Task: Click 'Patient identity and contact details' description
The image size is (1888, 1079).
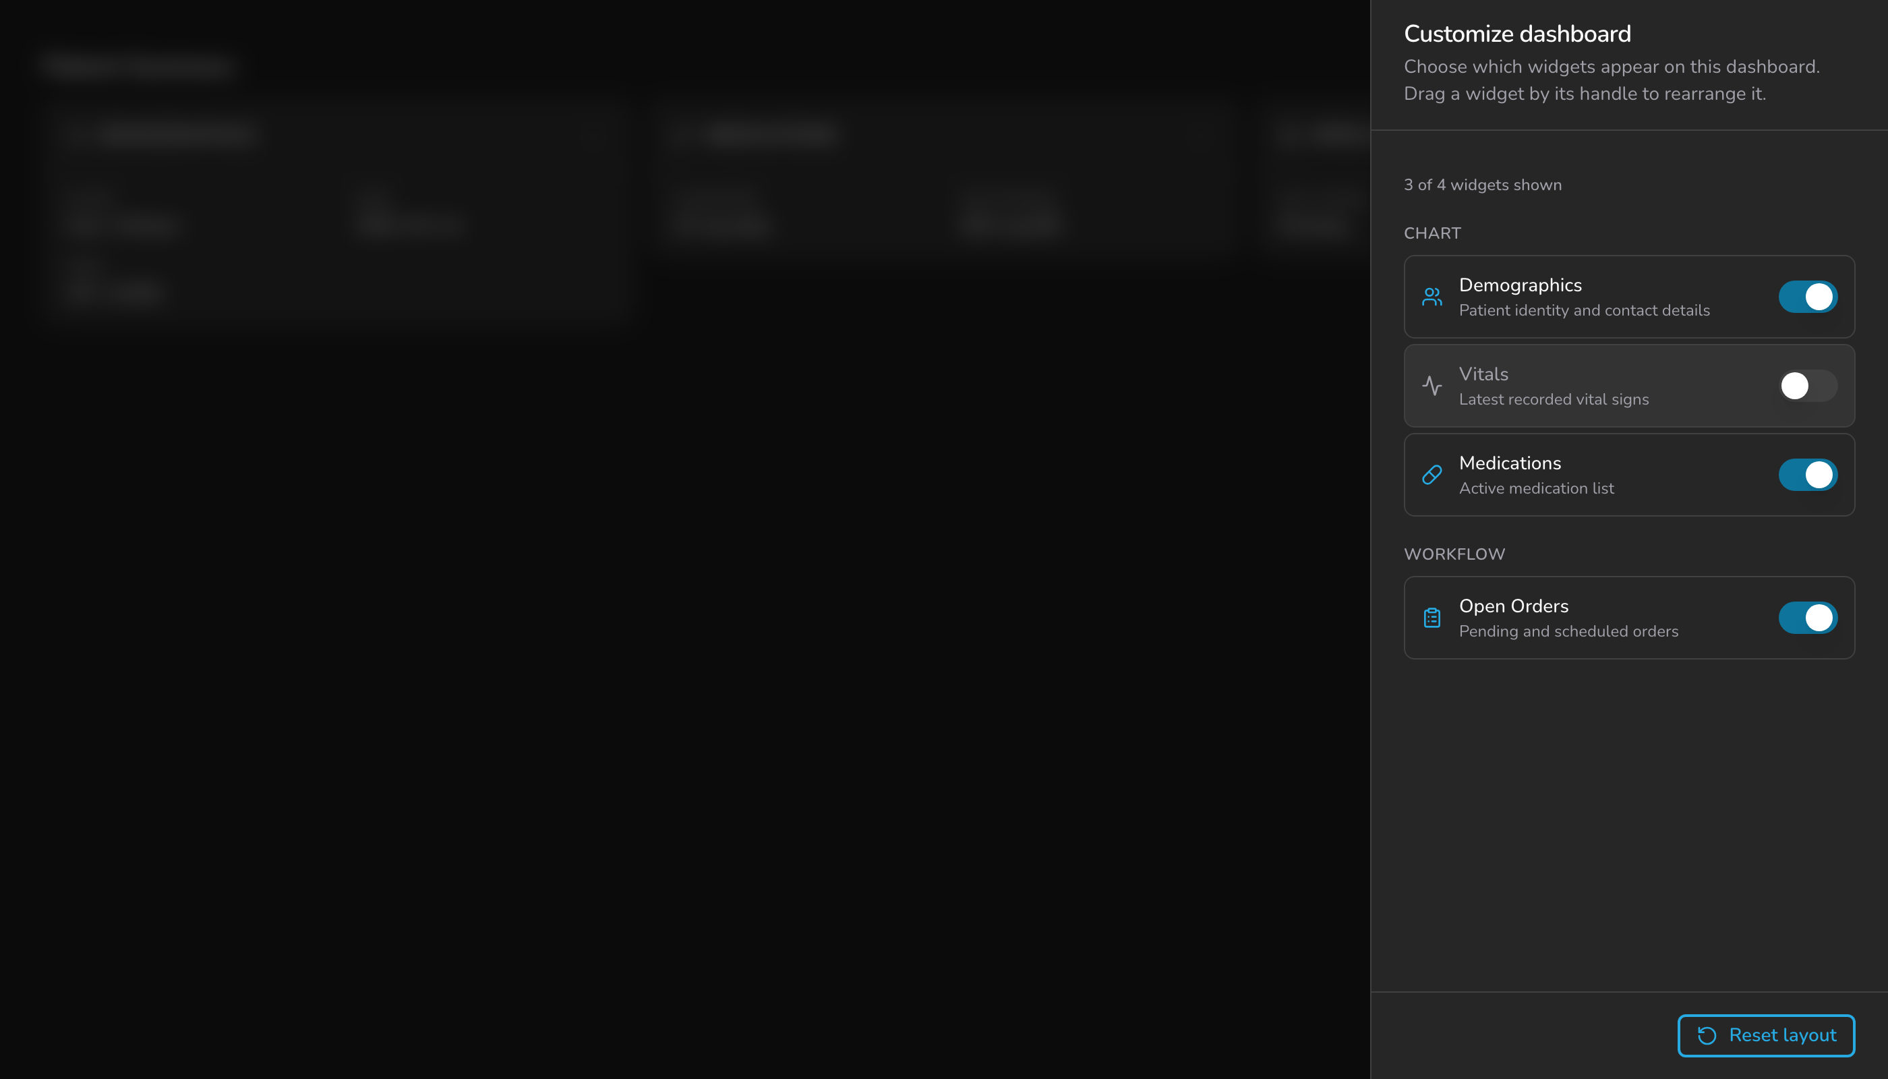Action: click(x=1584, y=310)
